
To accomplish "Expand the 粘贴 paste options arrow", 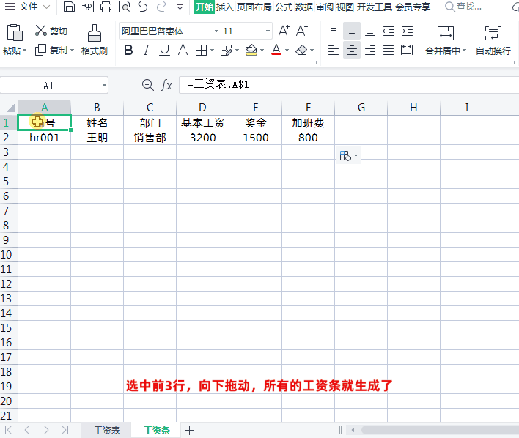I will tap(24, 51).
